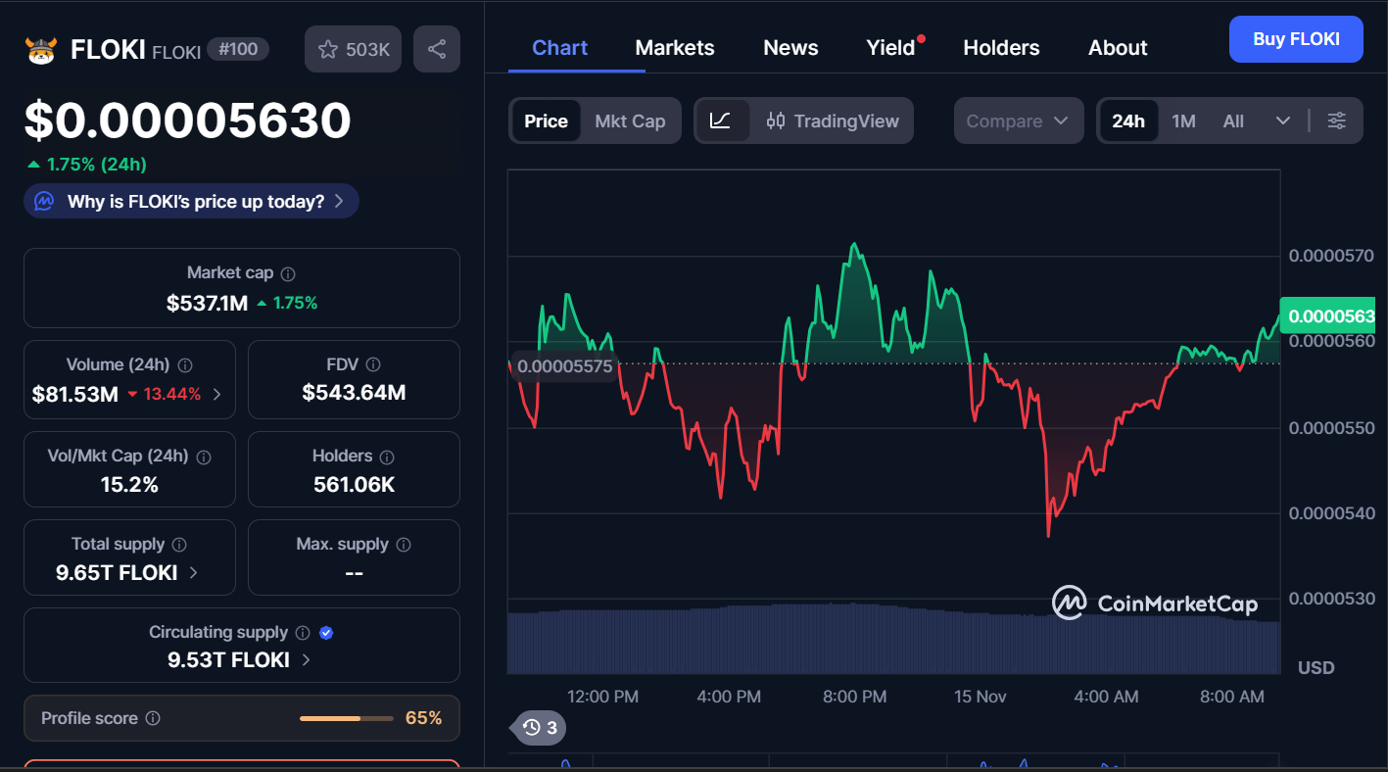This screenshot has height=772, width=1388.
Task: Click the share icon next to watchlist
Action: click(437, 49)
